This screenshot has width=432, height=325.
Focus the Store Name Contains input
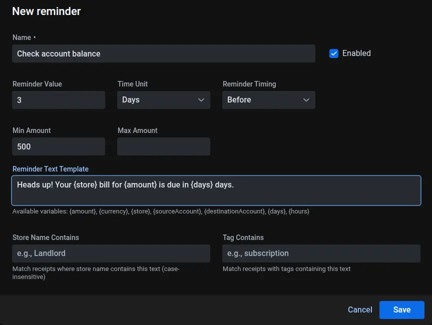click(x=111, y=253)
